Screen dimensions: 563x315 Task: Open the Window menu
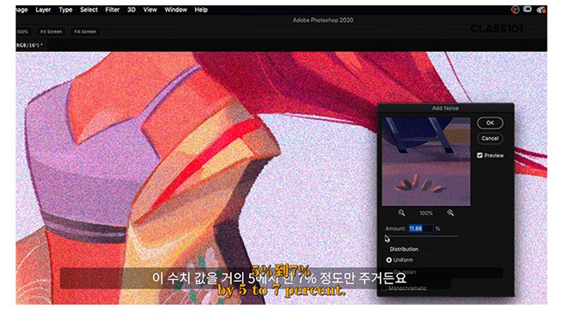(175, 10)
